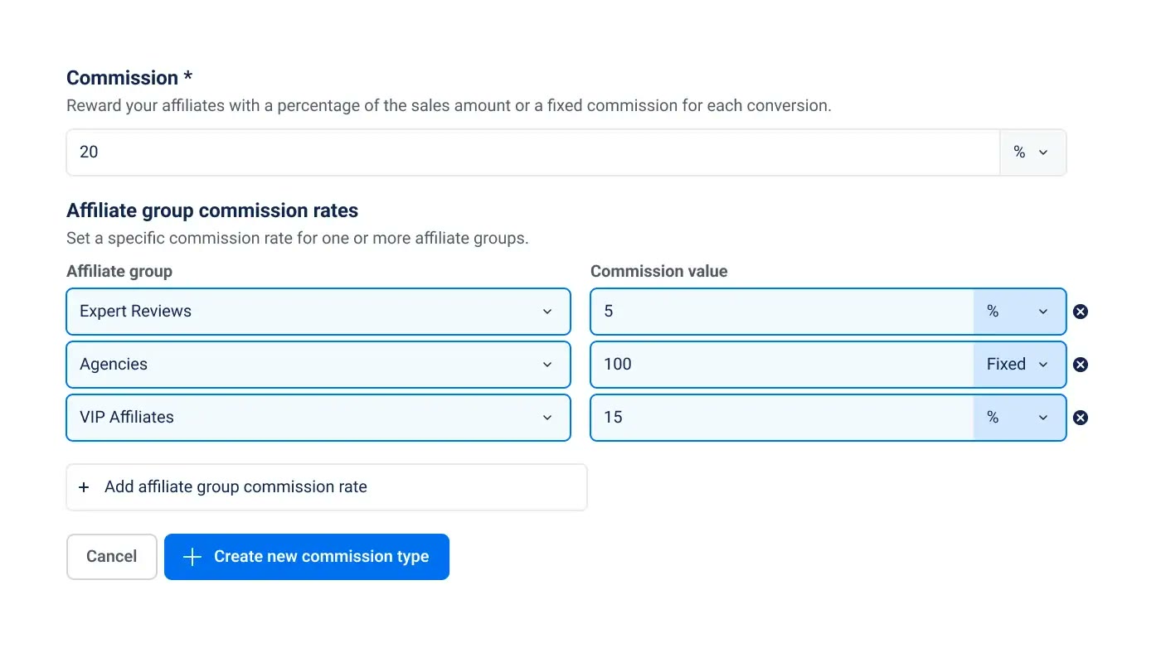Click the Agencies value field showing 100

pyautogui.click(x=782, y=365)
